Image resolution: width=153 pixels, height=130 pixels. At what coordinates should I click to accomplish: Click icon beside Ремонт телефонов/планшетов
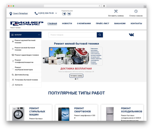click(13, 61)
